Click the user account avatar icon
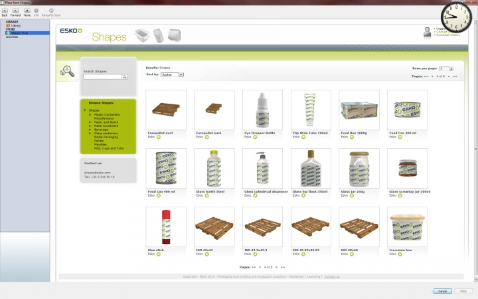The image size is (478, 299). (427, 32)
